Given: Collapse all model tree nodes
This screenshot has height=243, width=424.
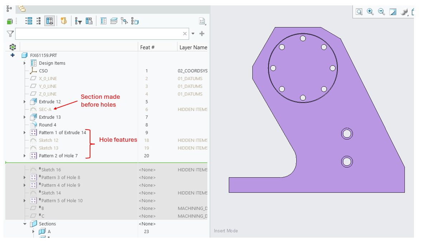Looking at the screenshot, I should (x=39, y=21).
